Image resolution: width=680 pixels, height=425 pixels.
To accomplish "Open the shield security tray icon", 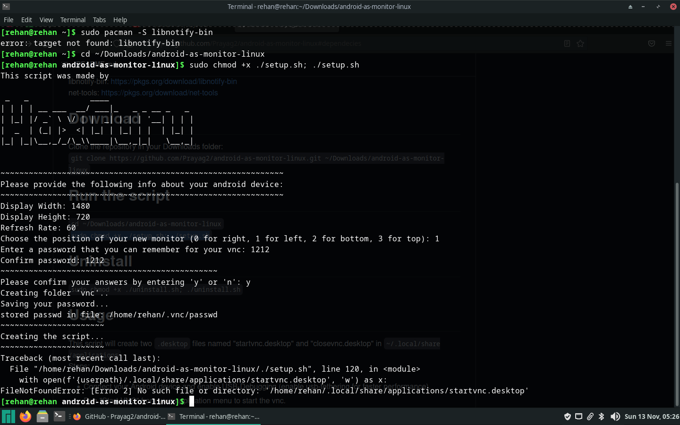I will [x=568, y=416].
